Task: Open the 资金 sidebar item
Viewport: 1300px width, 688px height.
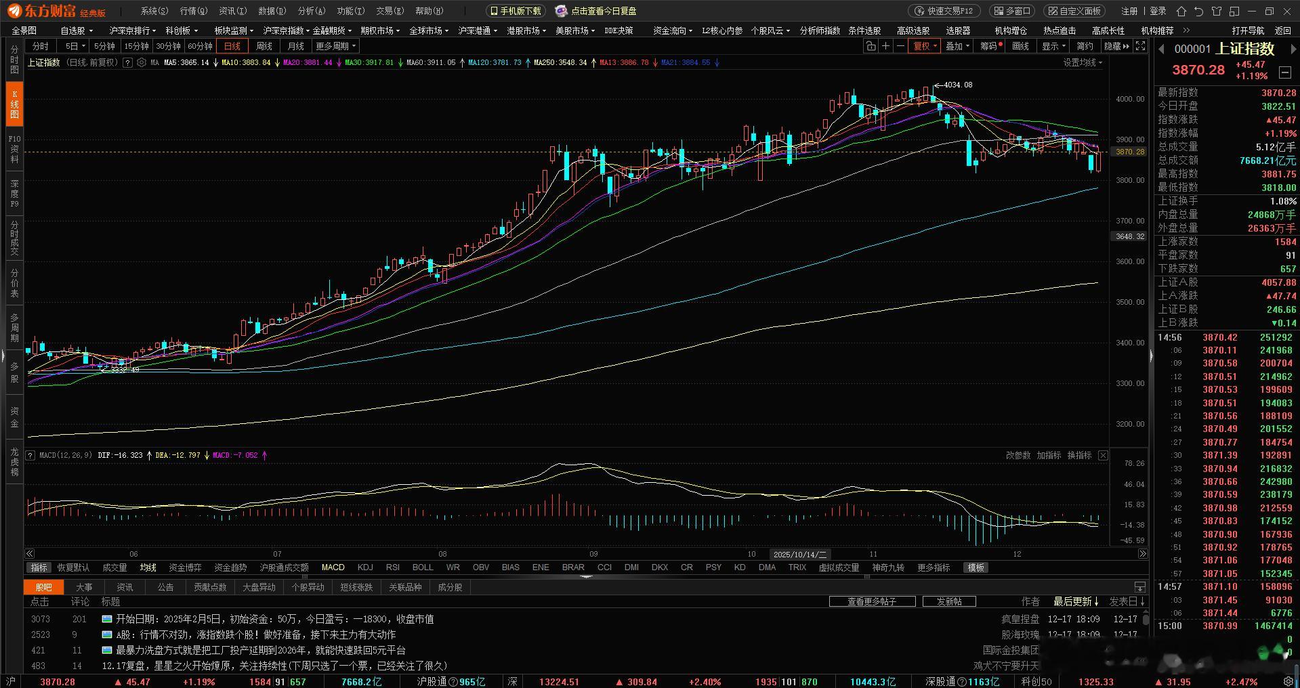Action: tap(14, 416)
